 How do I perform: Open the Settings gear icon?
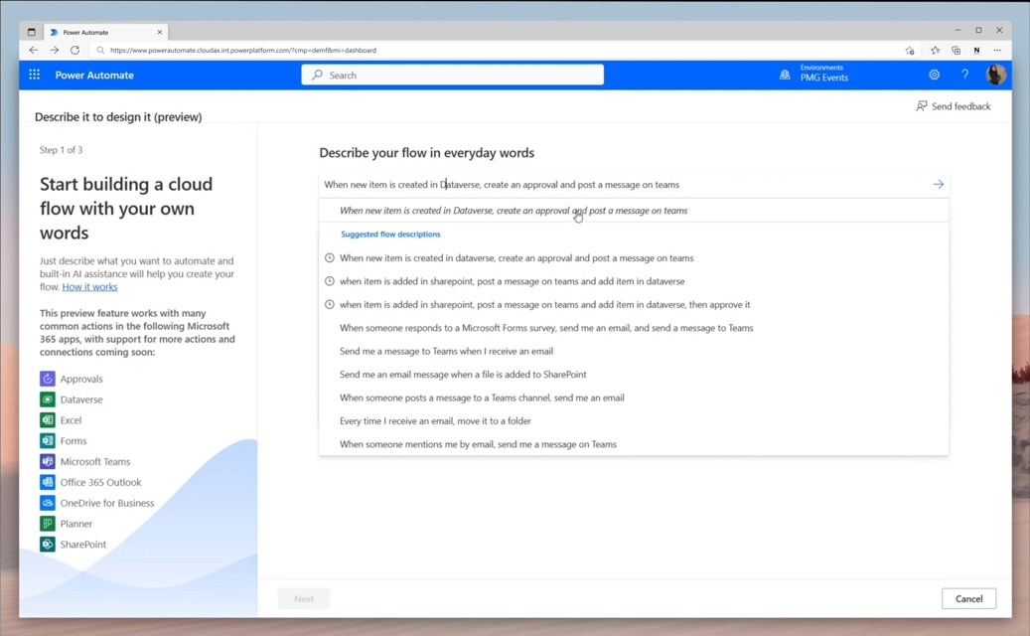point(934,75)
